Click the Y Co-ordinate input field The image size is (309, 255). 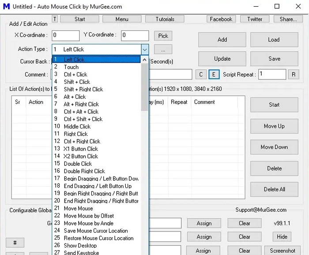[x=135, y=35]
